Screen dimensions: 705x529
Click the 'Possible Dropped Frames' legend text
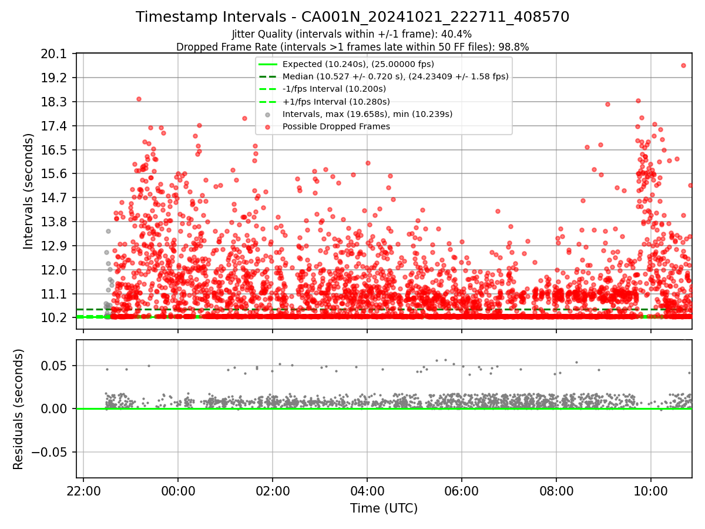pyautogui.click(x=336, y=126)
